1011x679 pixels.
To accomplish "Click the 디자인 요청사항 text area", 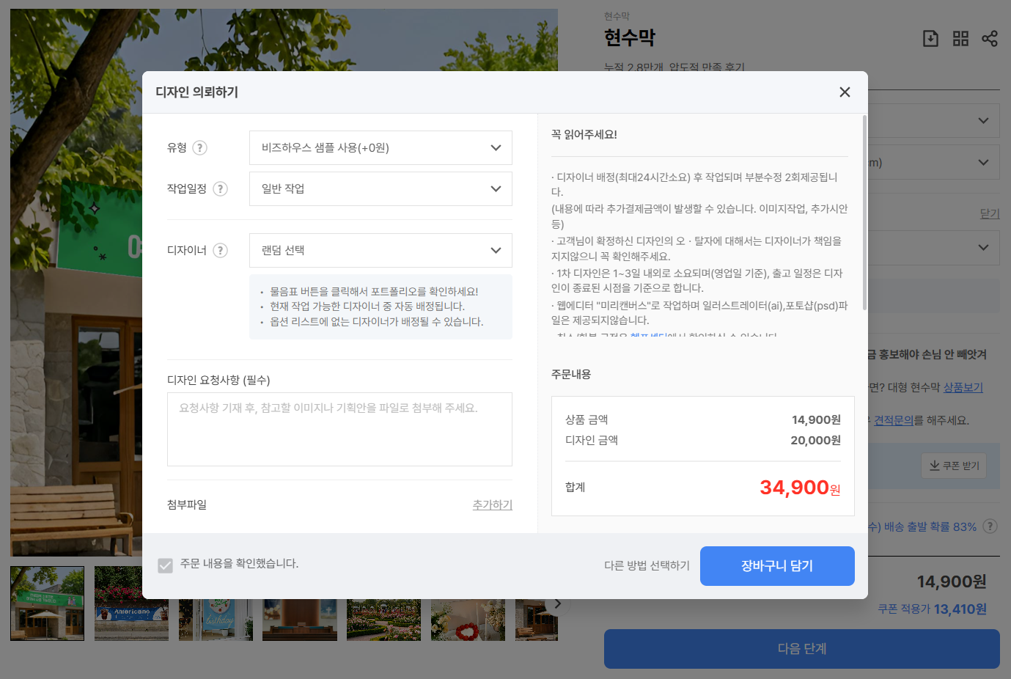I will pyautogui.click(x=339, y=429).
